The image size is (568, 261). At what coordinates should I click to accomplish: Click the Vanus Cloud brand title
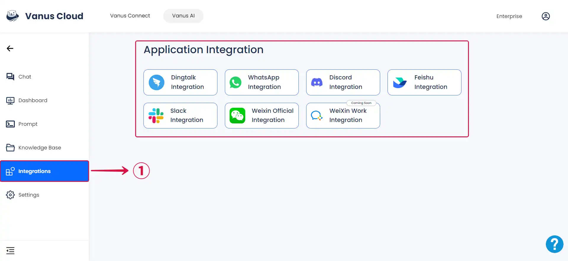54,16
